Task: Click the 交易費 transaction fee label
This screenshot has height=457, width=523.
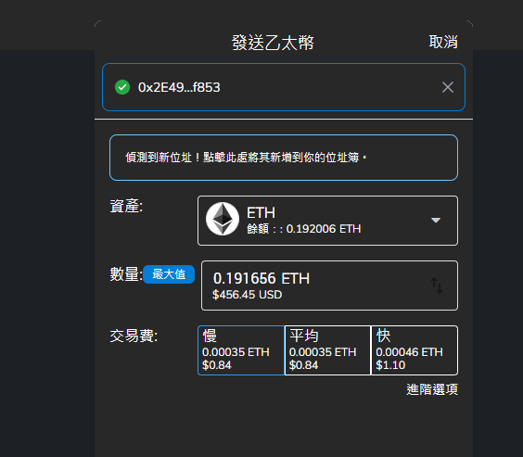Action: coord(134,336)
